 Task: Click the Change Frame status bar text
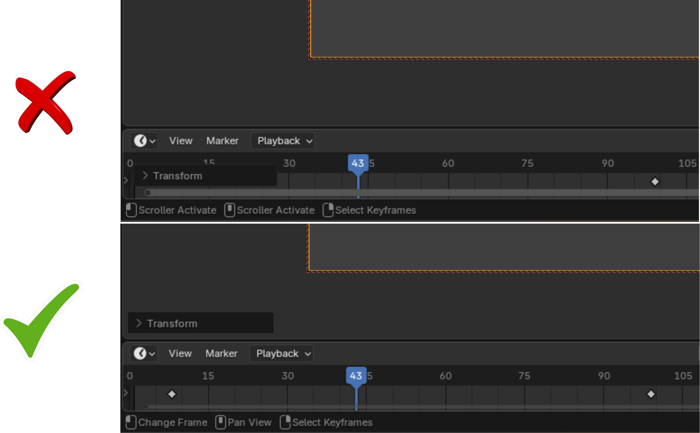tap(173, 422)
